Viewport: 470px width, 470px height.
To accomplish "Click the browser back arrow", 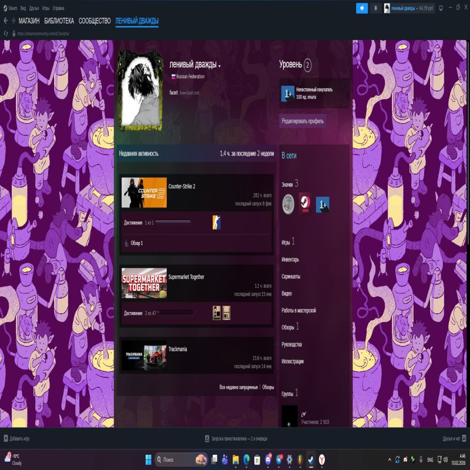I will click(x=6, y=21).
